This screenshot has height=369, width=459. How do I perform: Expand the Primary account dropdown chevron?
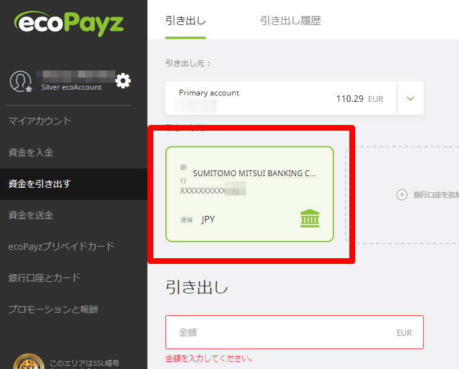(410, 98)
